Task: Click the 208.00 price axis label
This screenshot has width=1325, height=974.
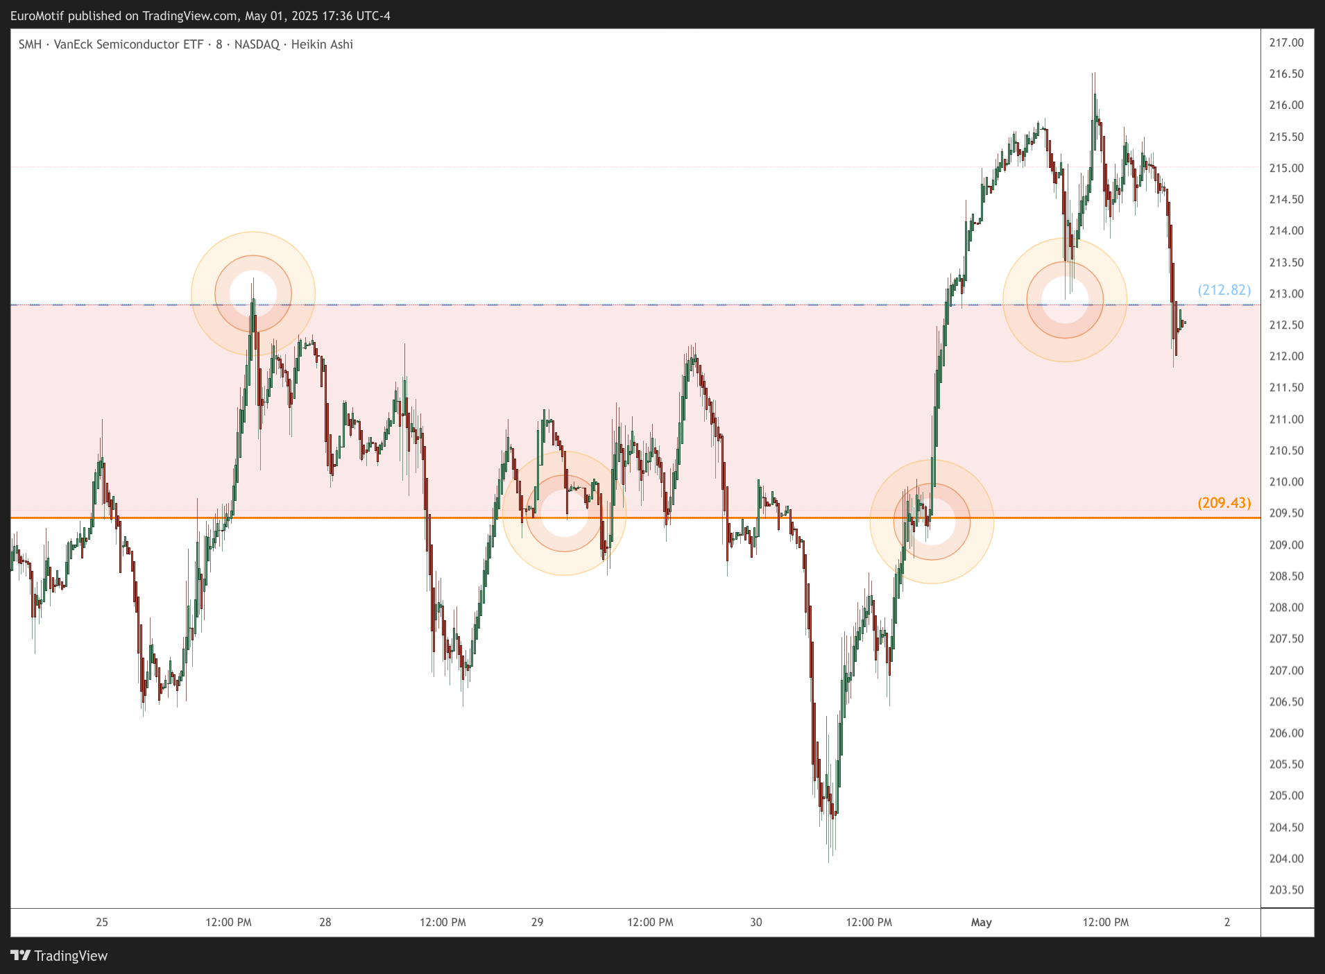Action: coord(1286,607)
